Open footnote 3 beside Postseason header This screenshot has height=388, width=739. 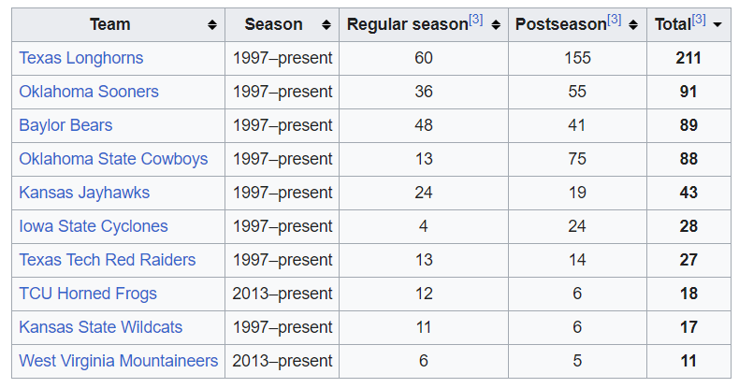pos(615,20)
